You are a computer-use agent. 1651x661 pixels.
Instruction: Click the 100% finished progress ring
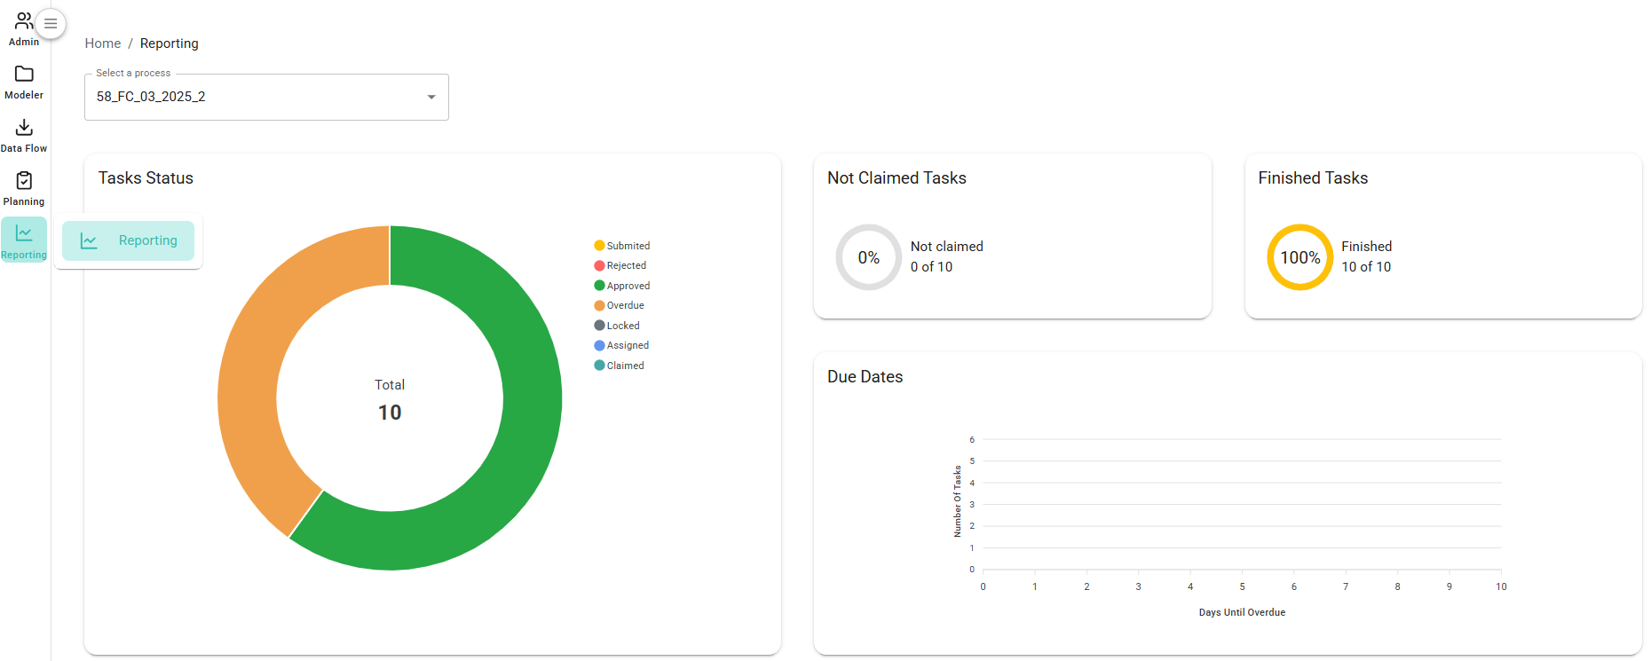[1299, 257]
